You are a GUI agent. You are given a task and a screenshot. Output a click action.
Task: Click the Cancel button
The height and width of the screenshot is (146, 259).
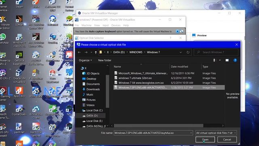(x=227, y=140)
